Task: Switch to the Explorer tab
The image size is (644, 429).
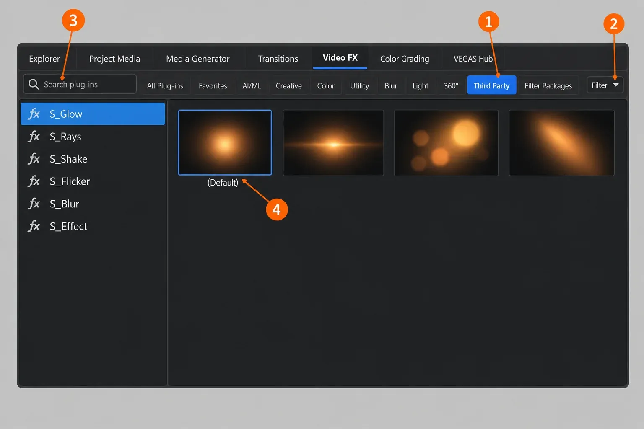Action: [44, 59]
